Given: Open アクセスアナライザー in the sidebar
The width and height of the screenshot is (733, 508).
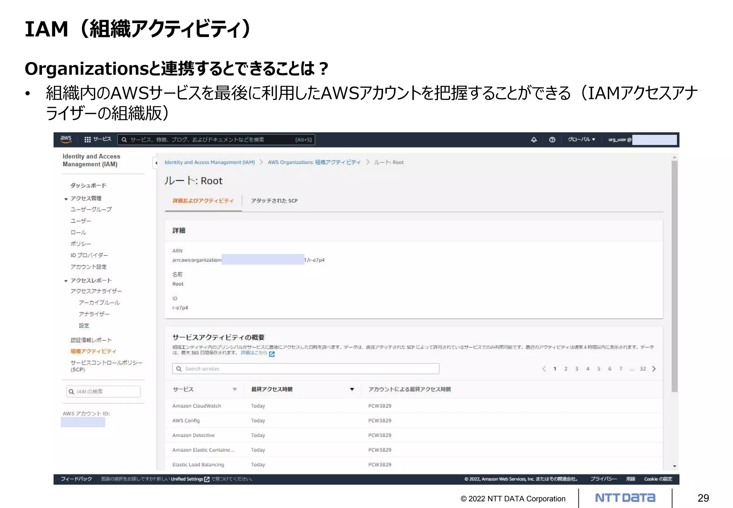Looking at the screenshot, I should tap(96, 291).
